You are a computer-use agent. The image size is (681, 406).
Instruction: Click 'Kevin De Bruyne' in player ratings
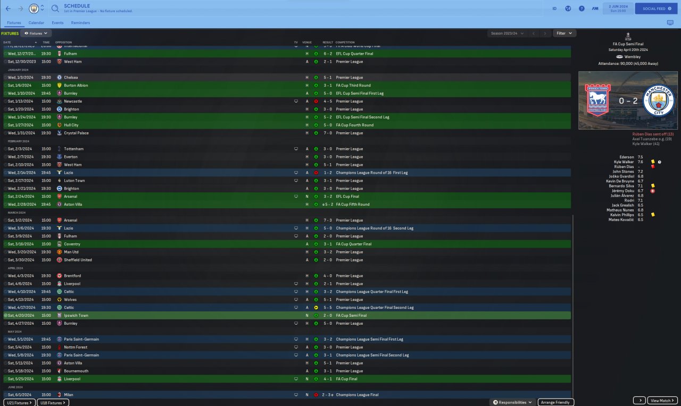[620, 181]
